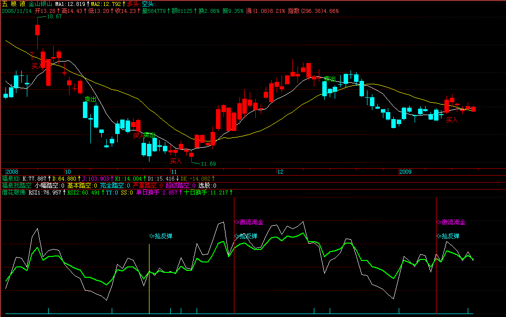Click the 十日换手:11.217 value
This screenshot has height=317, width=506.
(206, 192)
